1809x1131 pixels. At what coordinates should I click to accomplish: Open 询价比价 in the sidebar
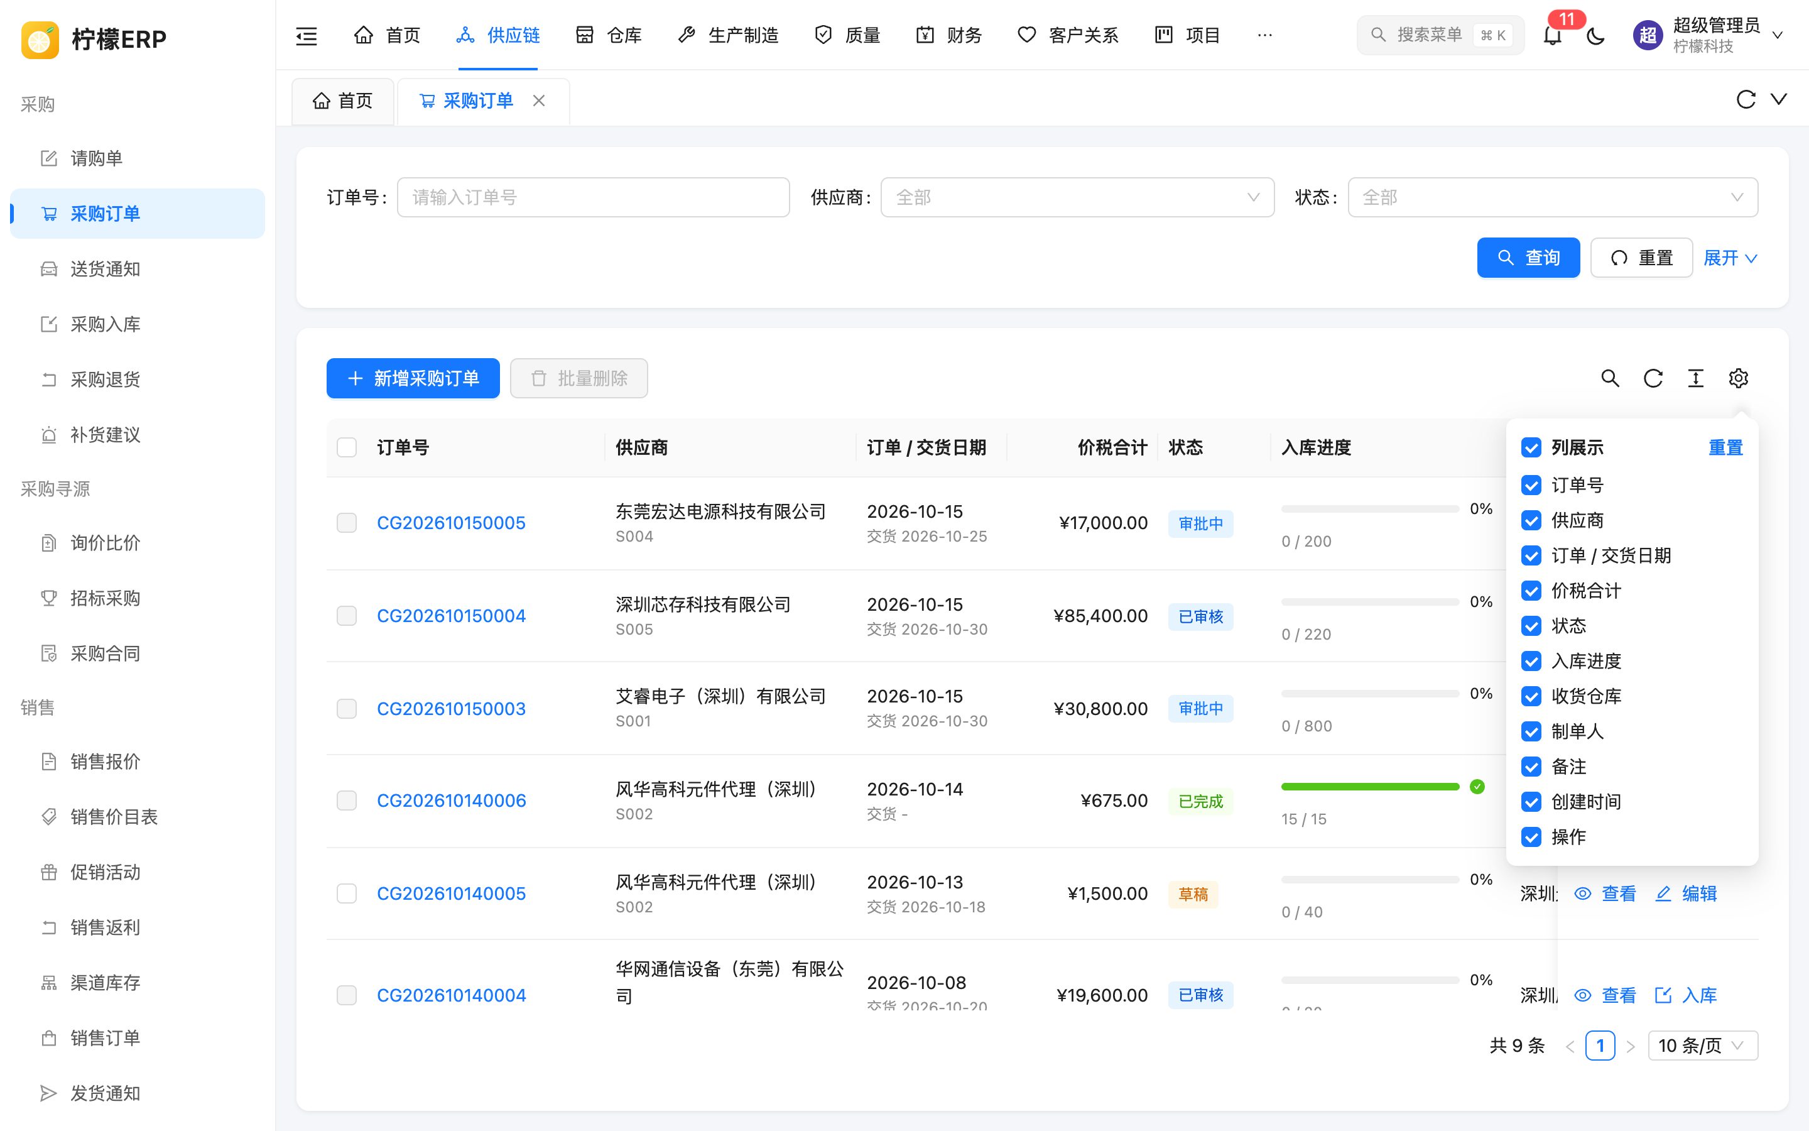[x=138, y=543]
